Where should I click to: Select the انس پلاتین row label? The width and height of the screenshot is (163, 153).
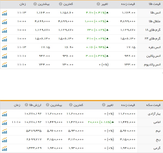[154, 56]
